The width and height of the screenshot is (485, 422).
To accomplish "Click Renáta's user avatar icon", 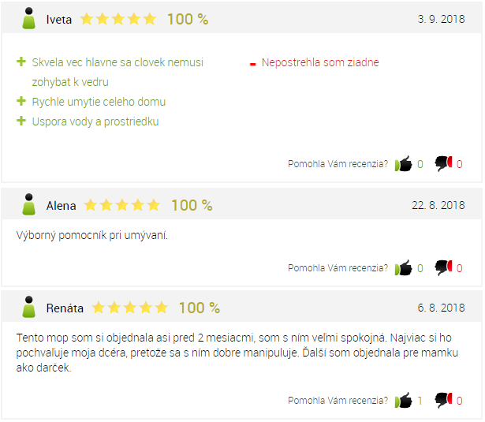I will click(x=28, y=307).
